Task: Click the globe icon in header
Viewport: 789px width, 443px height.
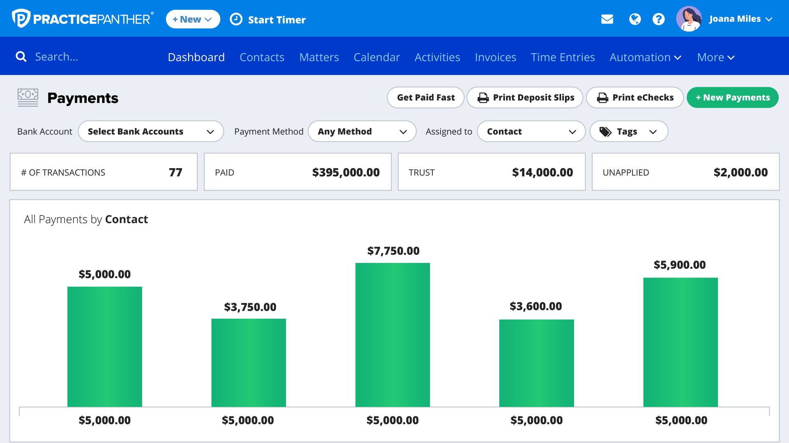Action: (x=634, y=19)
